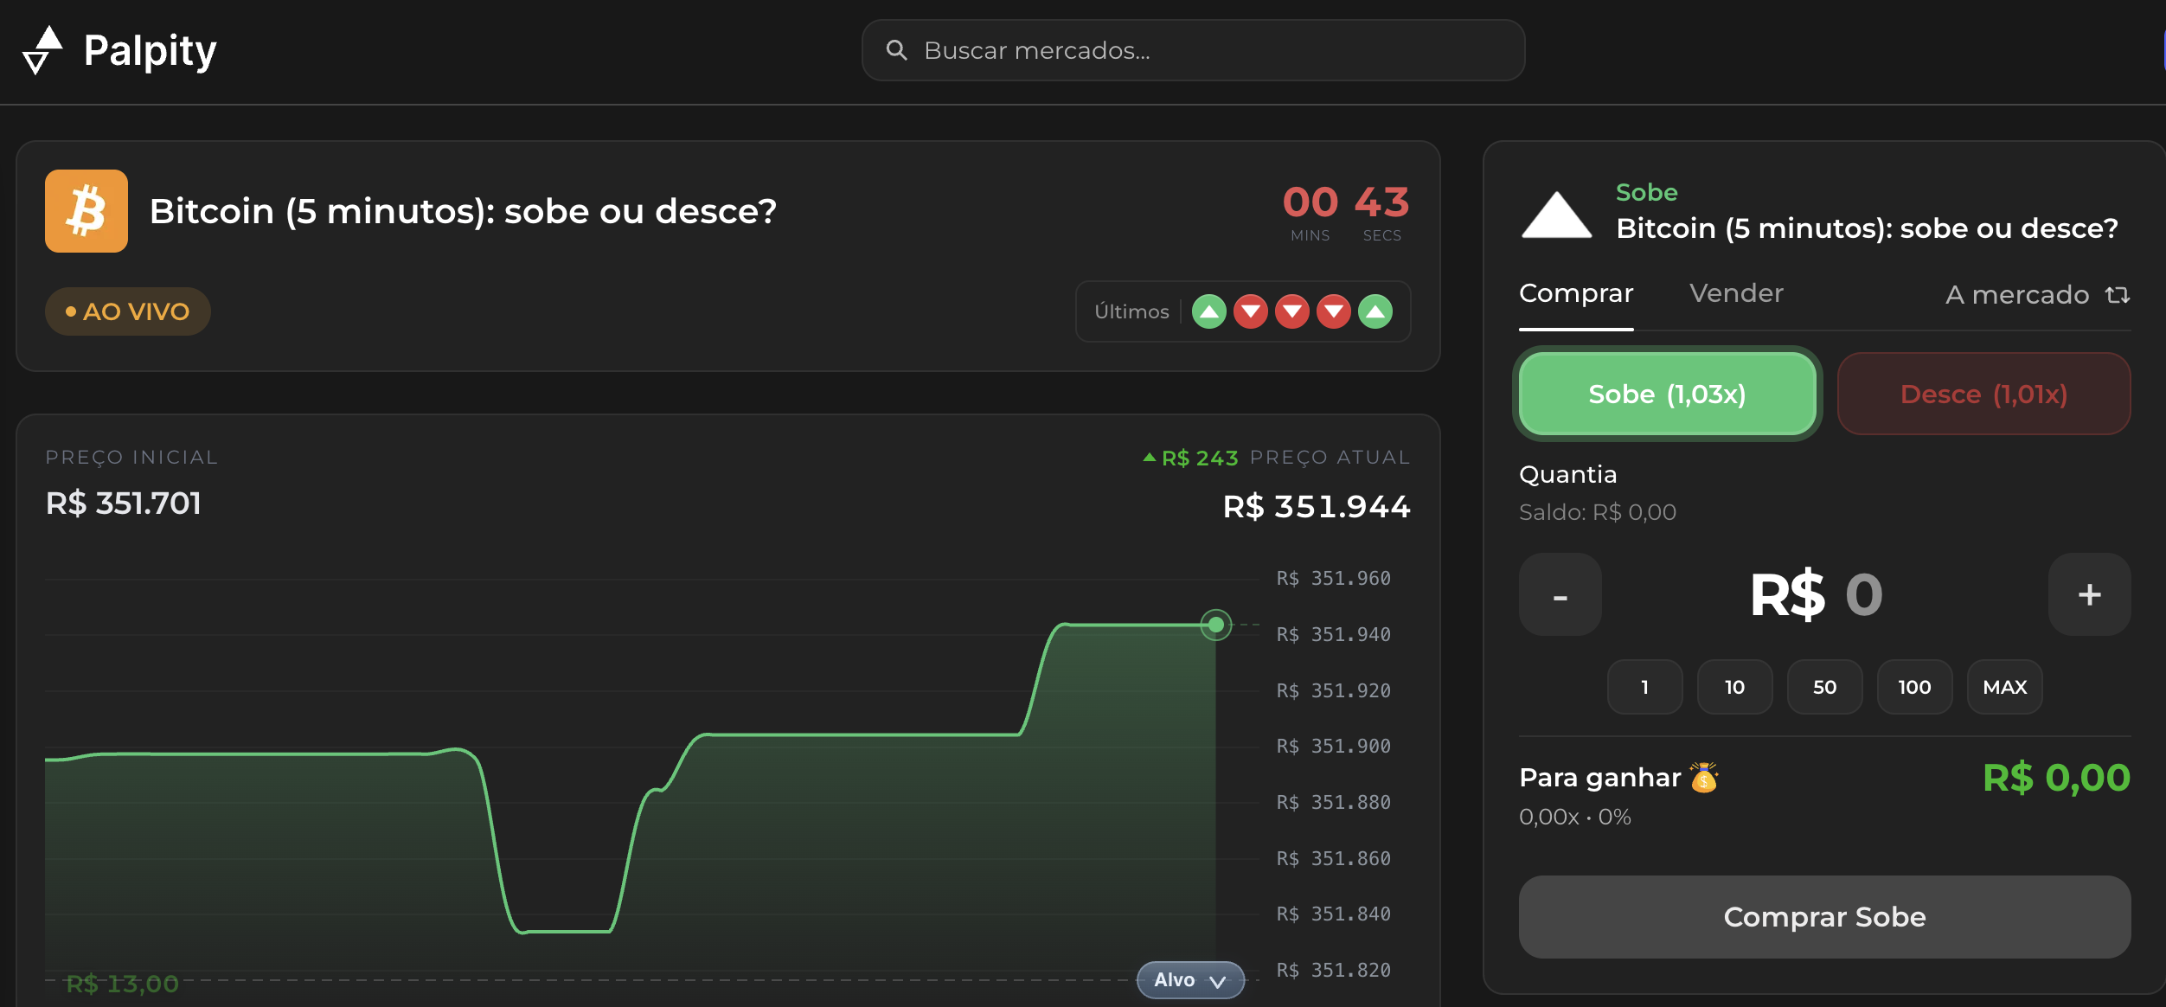This screenshot has width=2166, height=1007.
Task: Click the R$ 0 amount field
Action: coord(1817,595)
